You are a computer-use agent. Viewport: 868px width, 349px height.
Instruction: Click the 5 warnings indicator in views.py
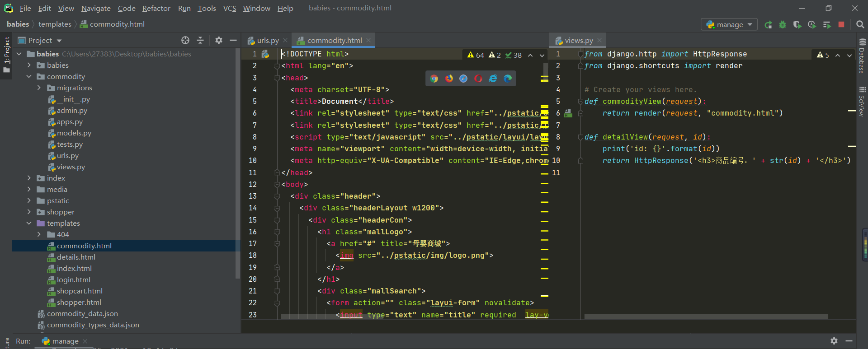point(823,55)
